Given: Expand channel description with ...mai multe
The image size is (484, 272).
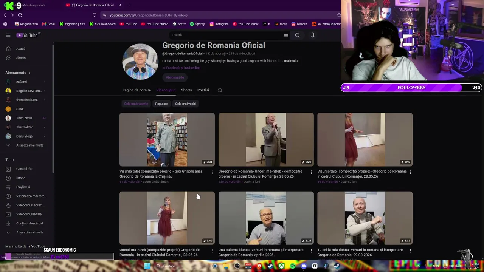Looking at the screenshot, I should (x=290, y=61).
